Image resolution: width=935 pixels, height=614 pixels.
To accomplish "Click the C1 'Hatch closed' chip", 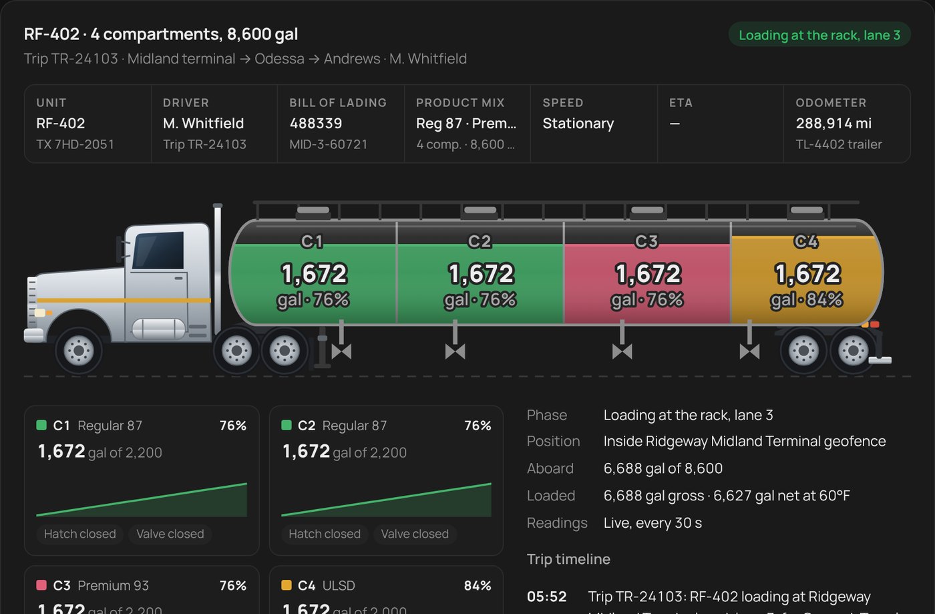I will tap(80, 534).
